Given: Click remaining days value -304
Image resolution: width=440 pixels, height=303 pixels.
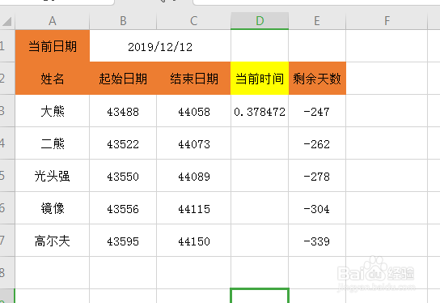Looking at the screenshot, I should click(x=317, y=208).
